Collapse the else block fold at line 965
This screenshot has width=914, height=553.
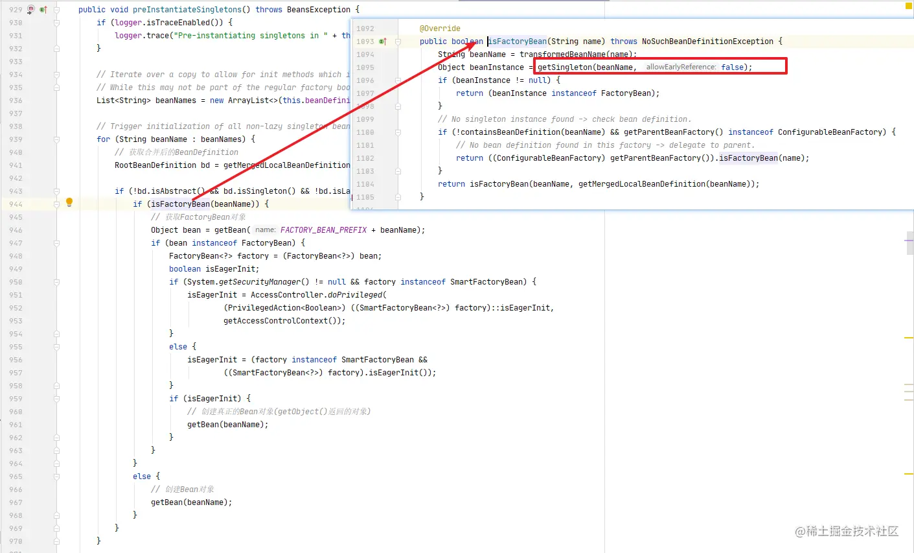(56, 477)
